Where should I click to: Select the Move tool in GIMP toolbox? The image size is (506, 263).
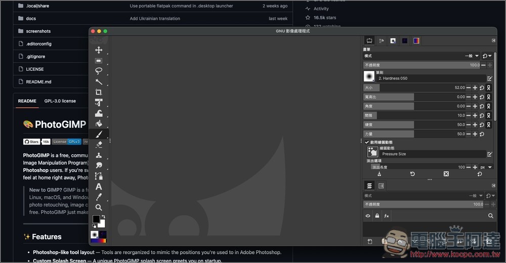(99, 50)
